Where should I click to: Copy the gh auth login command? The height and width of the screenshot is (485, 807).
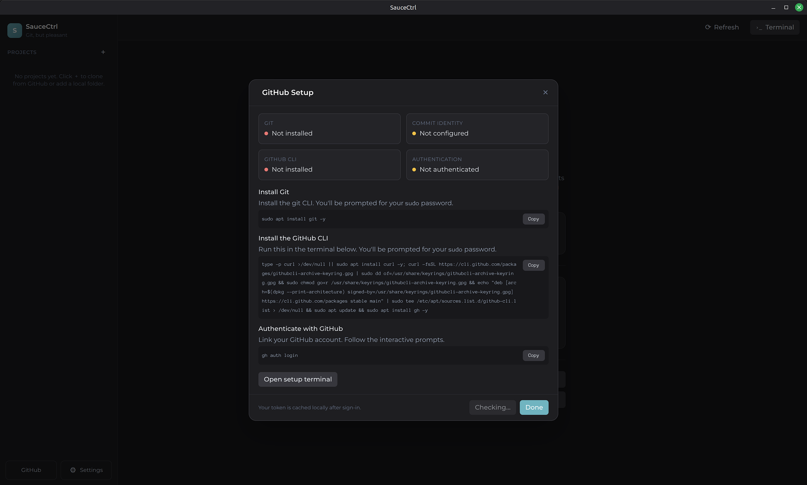(x=533, y=355)
